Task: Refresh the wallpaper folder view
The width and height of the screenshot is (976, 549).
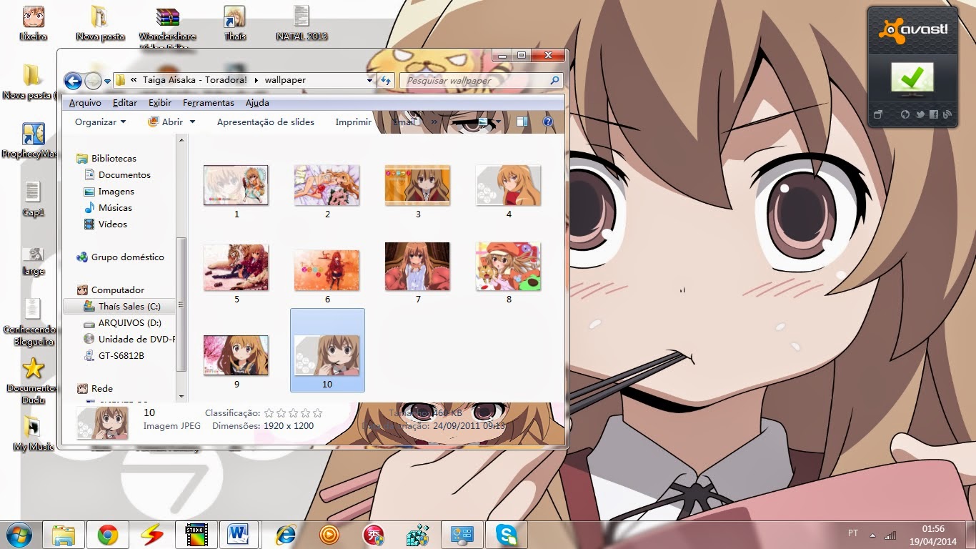Action: pyautogui.click(x=386, y=80)
